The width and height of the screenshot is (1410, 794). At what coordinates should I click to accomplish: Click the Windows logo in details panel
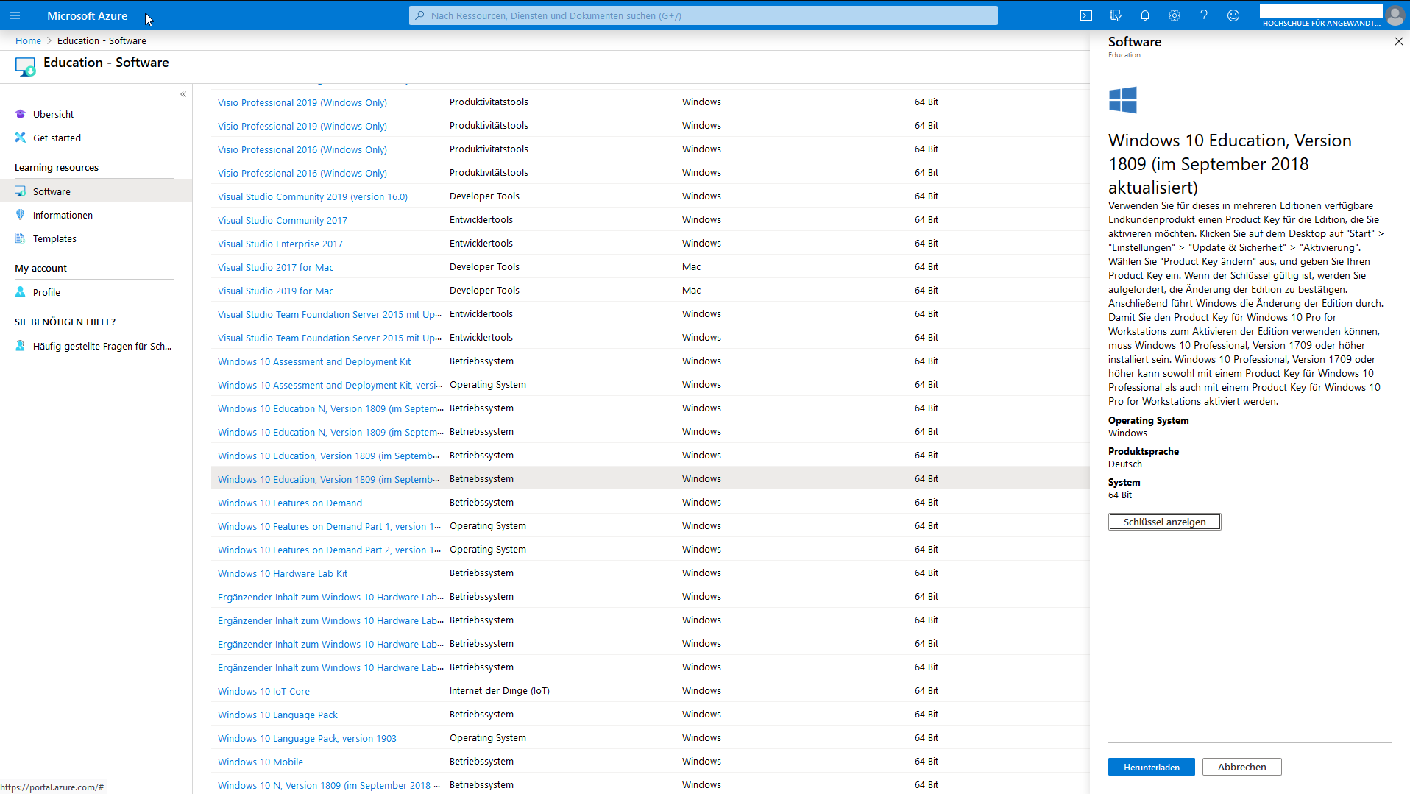click(1123, 100)
